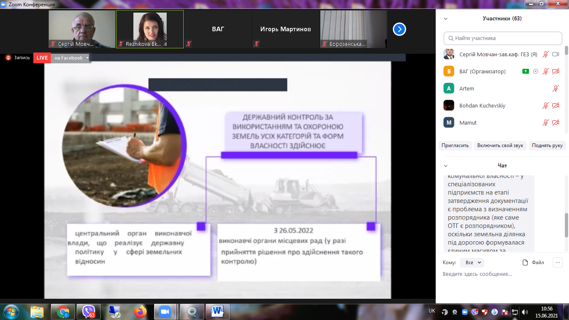This screenshot has height=320, width=569.
Task: Open the three-dots chat options menu
Action: [x=557, y=262]
